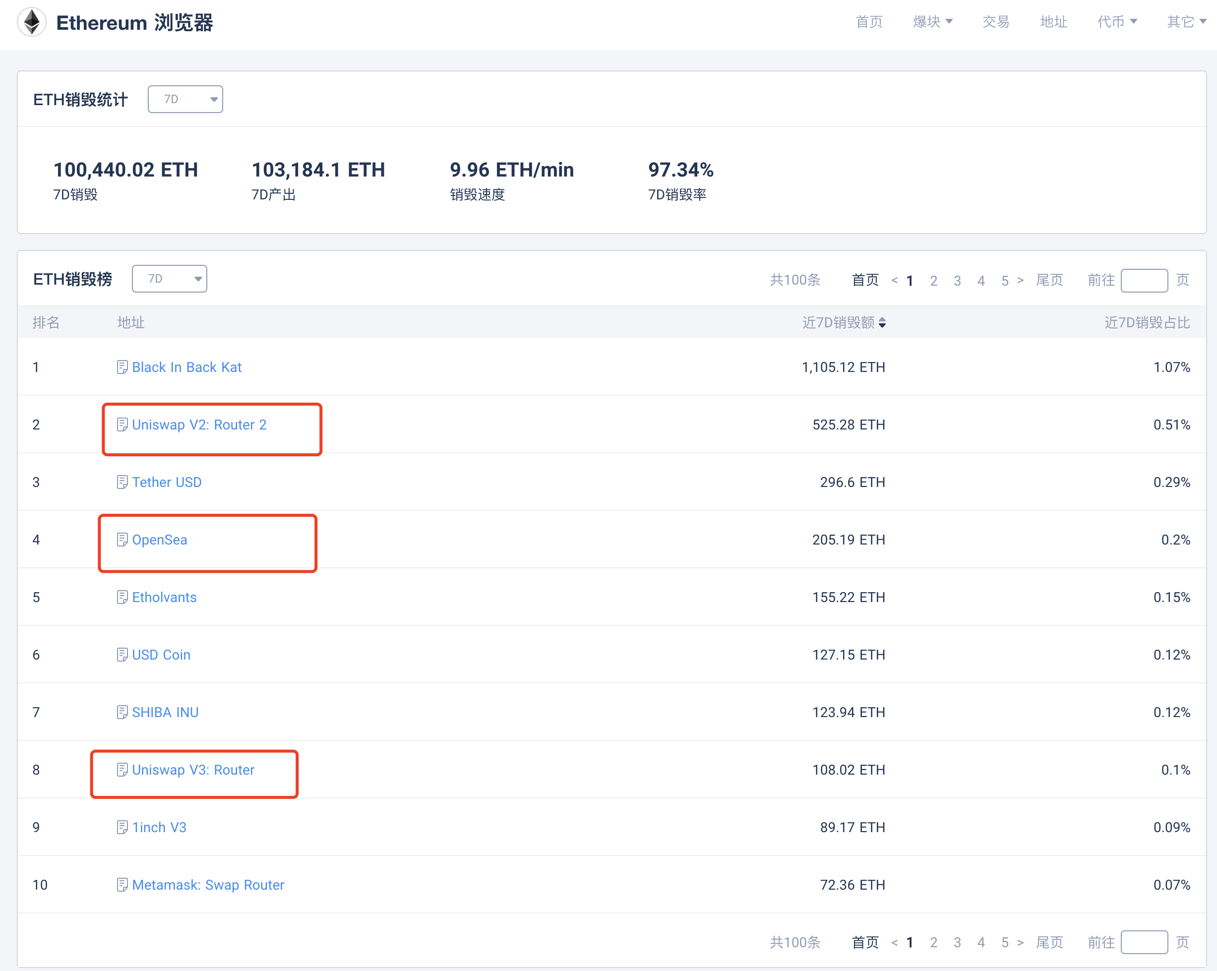
Task: Click contract icon beside 1inch V3
Action: coord(122,828)
